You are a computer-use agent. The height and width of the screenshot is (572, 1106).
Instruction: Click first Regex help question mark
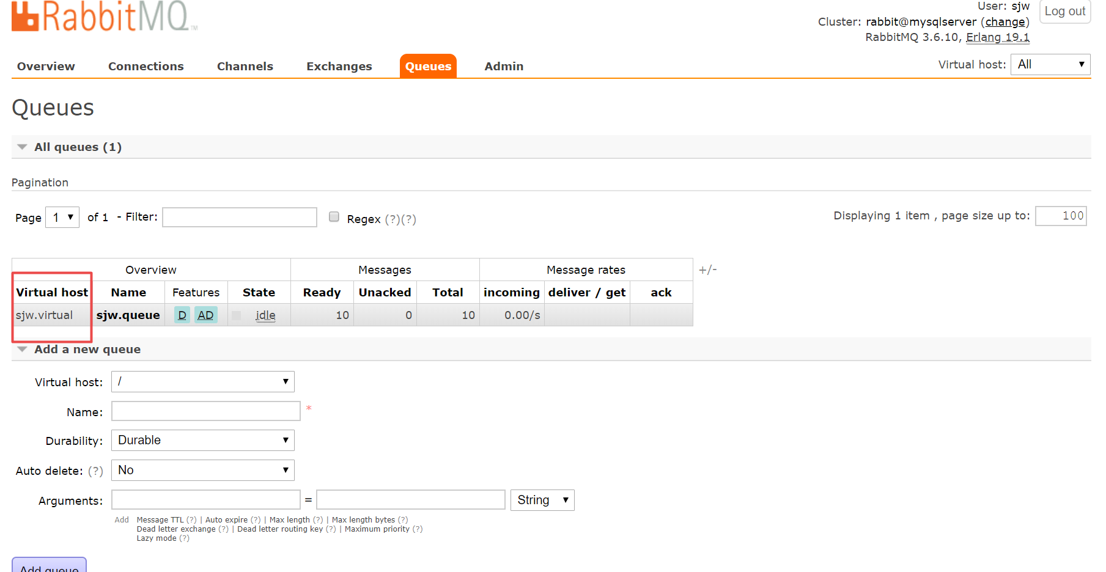pyautogui.click(x=393, y=219)
